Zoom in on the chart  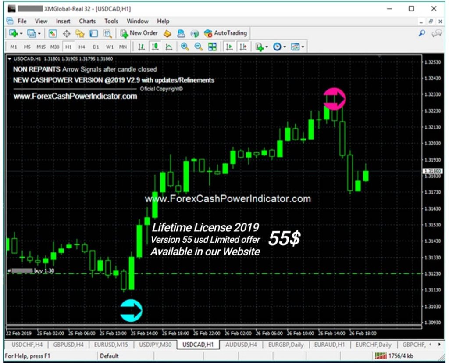coord(185,47)
